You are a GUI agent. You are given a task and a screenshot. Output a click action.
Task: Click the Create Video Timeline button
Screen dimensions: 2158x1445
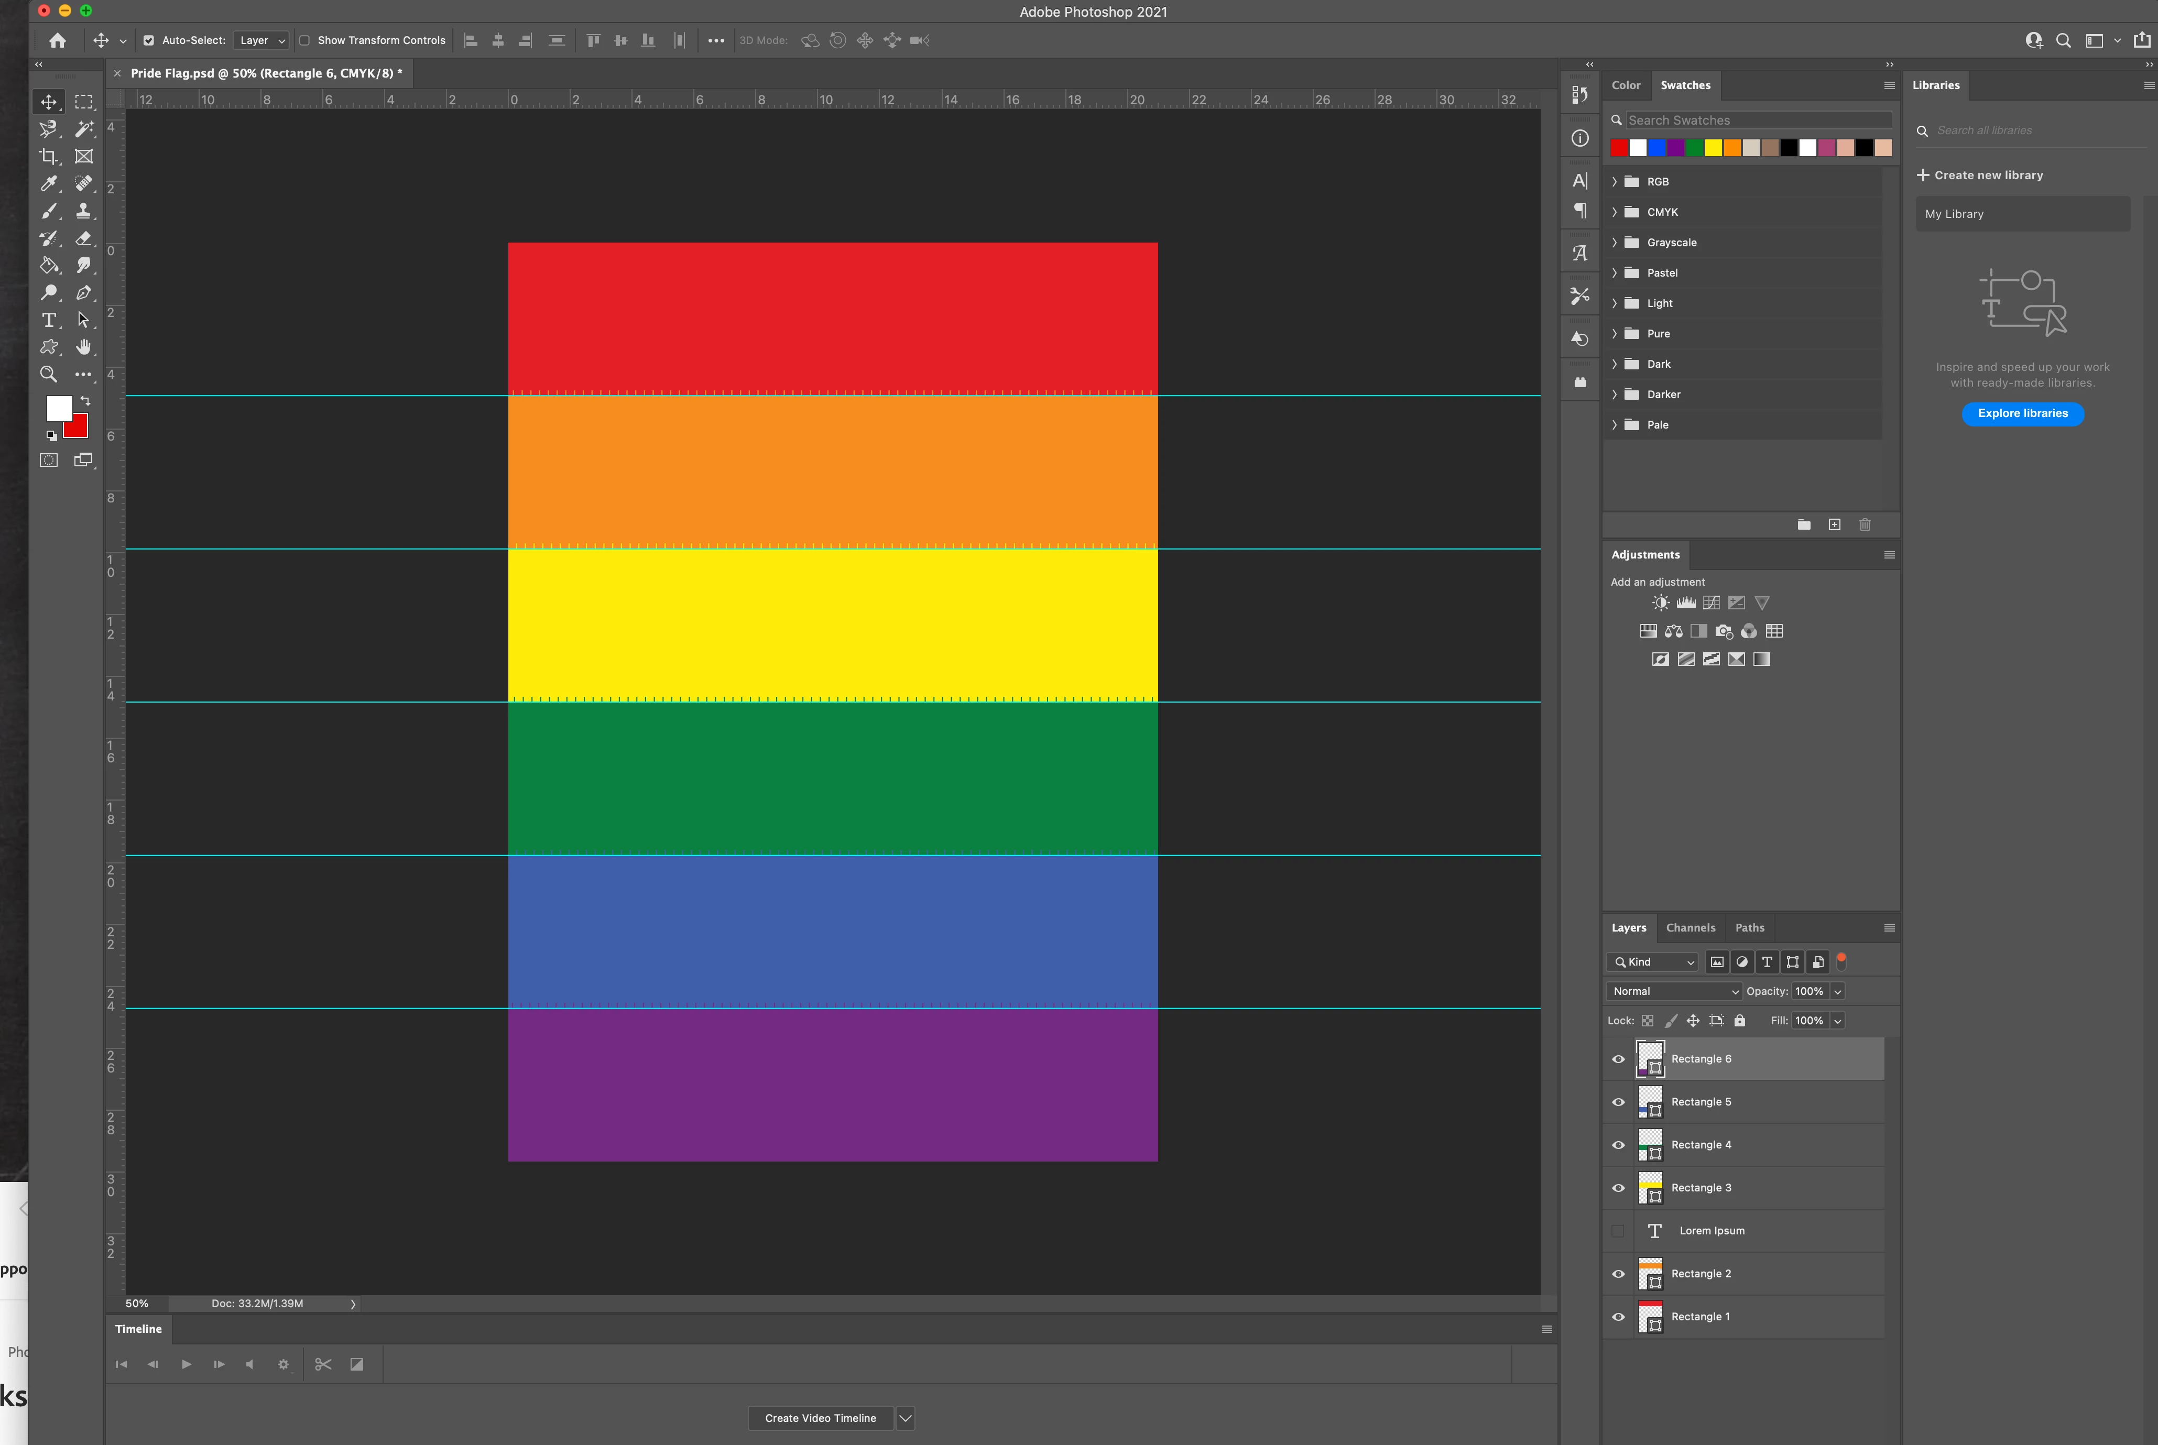[x=820, y=1418]
